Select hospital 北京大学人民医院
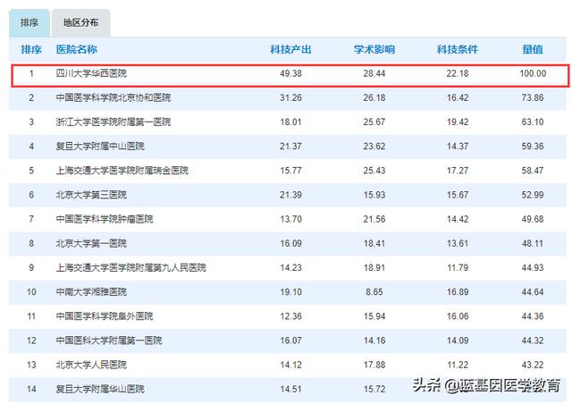 (91, 365)
